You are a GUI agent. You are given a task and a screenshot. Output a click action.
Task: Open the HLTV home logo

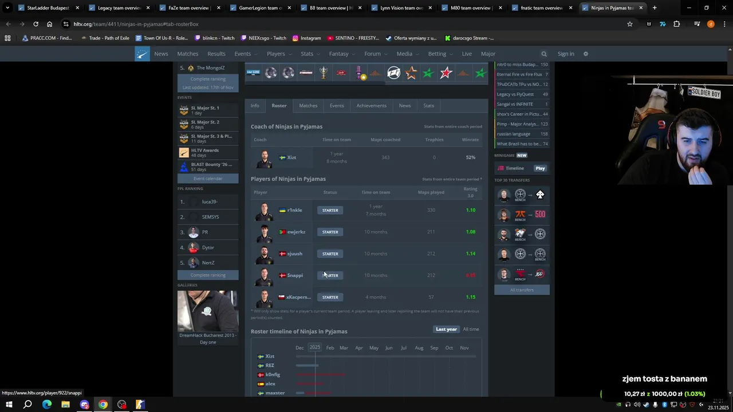[x=142, y=54]
